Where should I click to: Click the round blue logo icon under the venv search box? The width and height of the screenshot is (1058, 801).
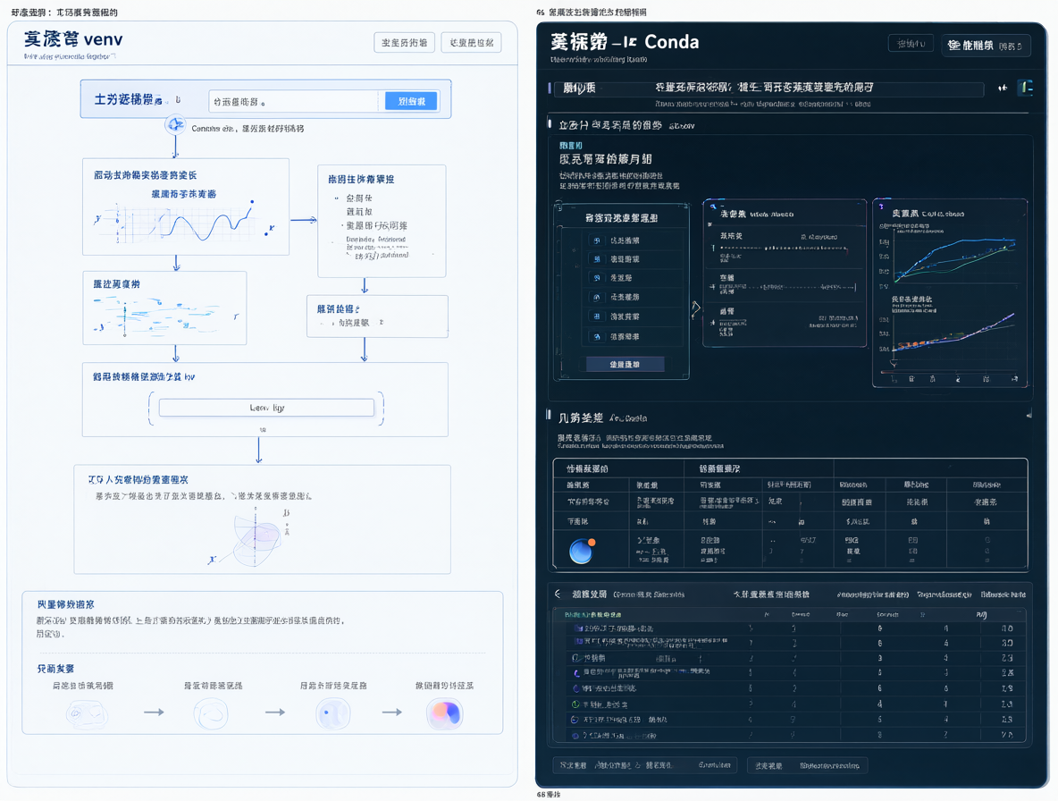click(x=175, y=125)
